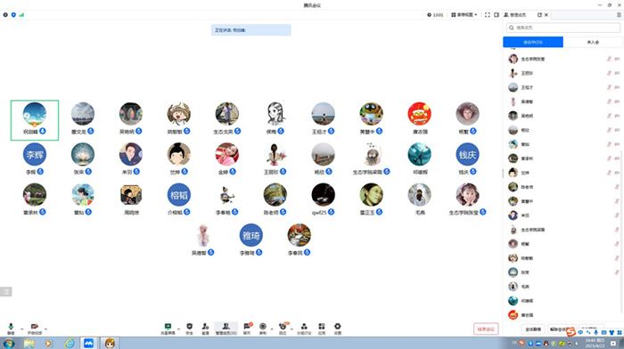Switch to the in-meeting members tab
624x349 pixels.
pyautogui.click(x=533, y=42)
